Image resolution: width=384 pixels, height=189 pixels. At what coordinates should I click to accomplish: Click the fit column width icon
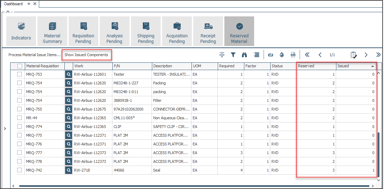tap(222, 55)
